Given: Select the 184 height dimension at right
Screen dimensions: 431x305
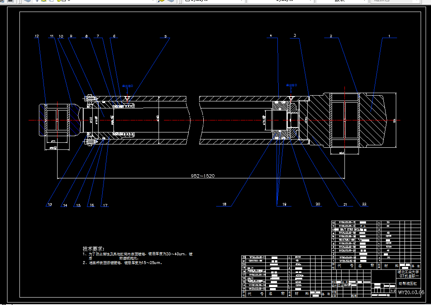Looking at the screenshot, I should (x=395, y=120).
